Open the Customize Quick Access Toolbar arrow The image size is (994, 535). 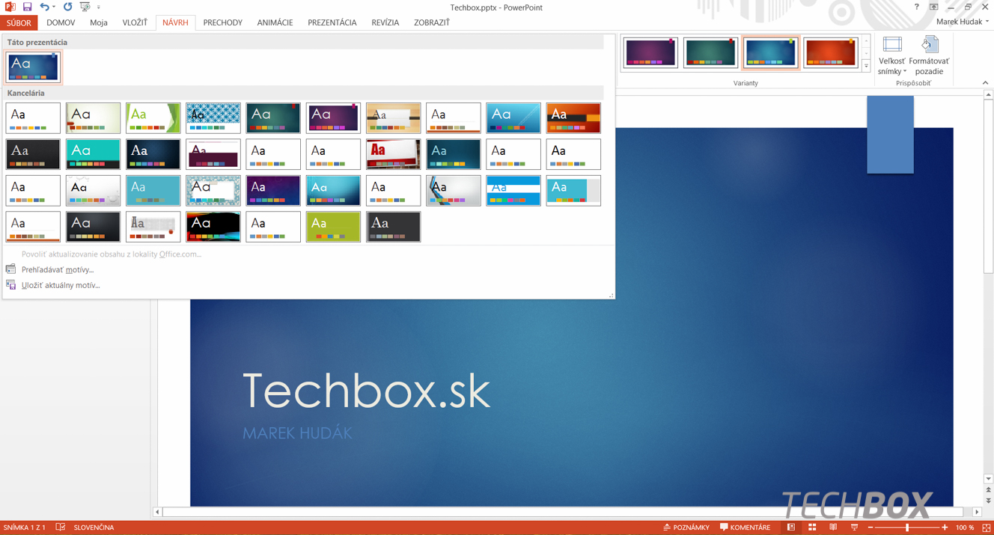click(x=99, y=7)
